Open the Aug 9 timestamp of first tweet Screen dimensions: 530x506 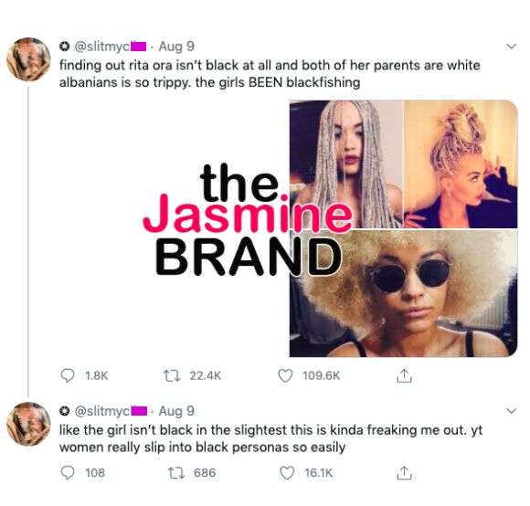(x=176, y=47)
